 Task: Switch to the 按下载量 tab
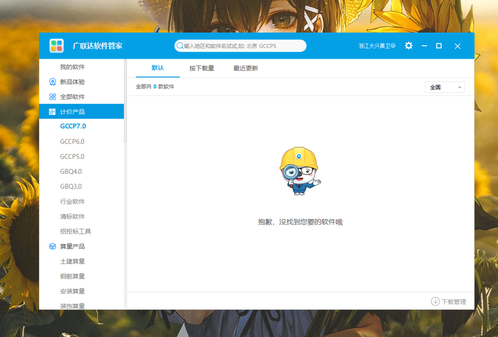coord(202,68)
